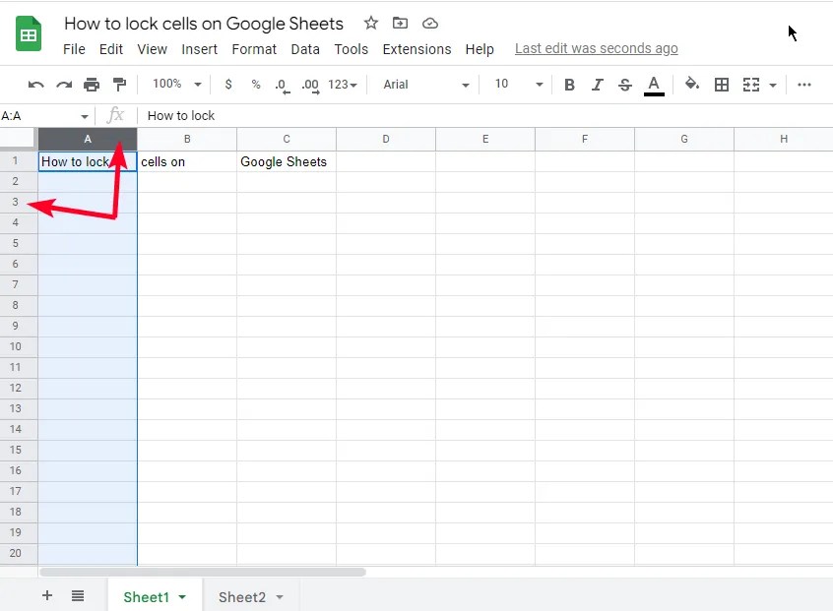Switch to the Sheet2 tab
Image resolution: width=833 pixels, height=611 pixels.
[x=242, y=595]
